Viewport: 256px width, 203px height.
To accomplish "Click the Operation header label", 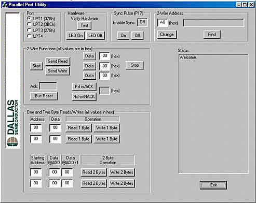I will (93, 119).
